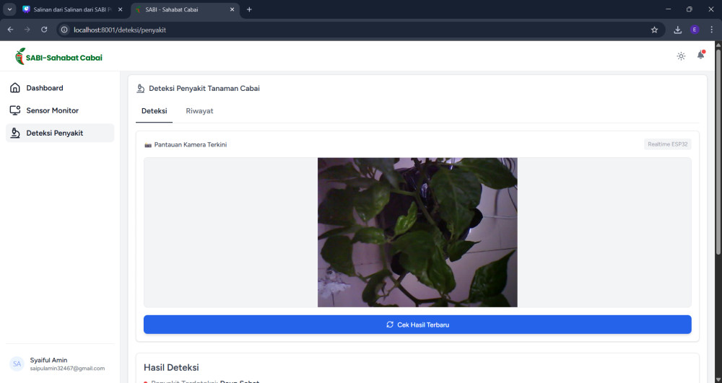The width and height of the screenshot is (722, 383).
Task: Open Sensor Monitor page in sidebar
Action: click(x=52, y=110)
